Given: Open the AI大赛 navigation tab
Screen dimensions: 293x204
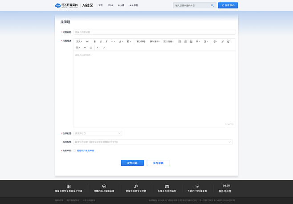Looking at the screenshot, I should [x=121, y=5].
